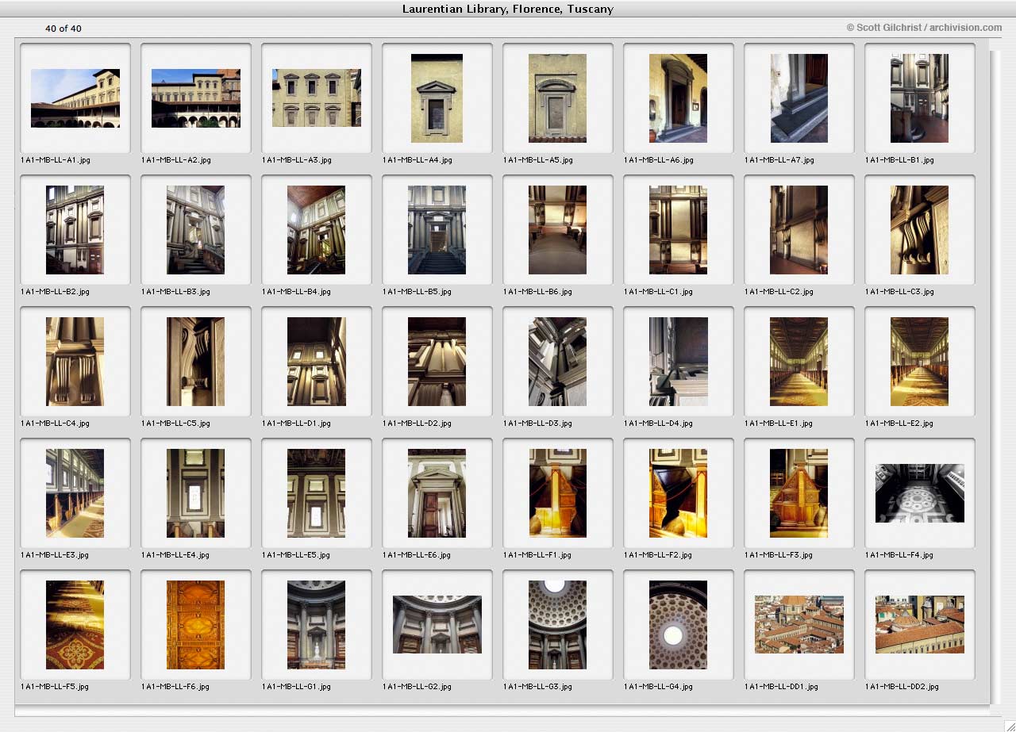
Task: Select the wide rotunda thumbnail 1A1-MB-LL-G2.jpg
Action: 437,625
